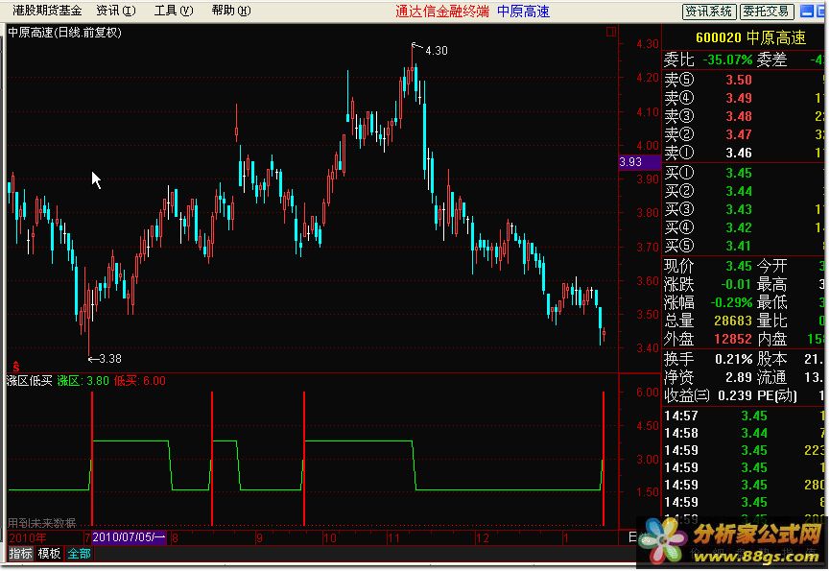Screen dimensions: 830x571
Task: Select the 卖③ ask price 3.48
Action: coord(739,116)
